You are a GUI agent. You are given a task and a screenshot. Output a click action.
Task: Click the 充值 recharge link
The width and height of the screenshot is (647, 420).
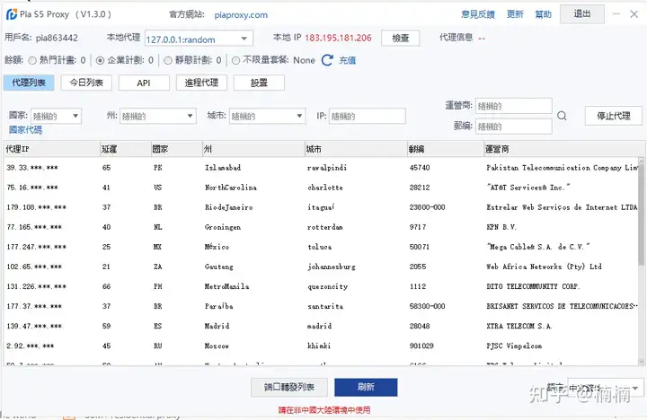click(x=348, y=61)
